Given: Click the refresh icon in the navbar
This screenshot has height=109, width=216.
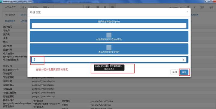Looking at the screenshot, I should 188,7.
